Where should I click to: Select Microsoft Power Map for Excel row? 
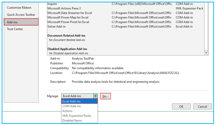click(126, 18)
